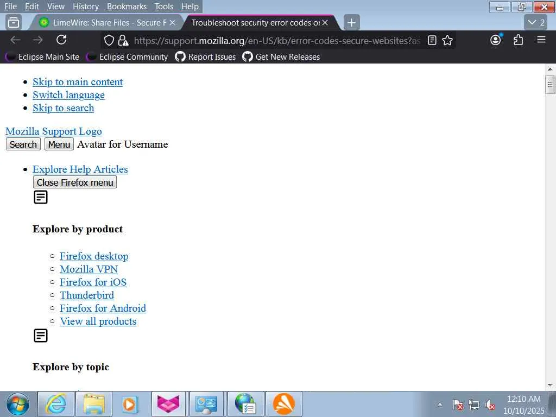Reload the current page
The height and width of the screenshot is (417, 556).
coord(61,40)
